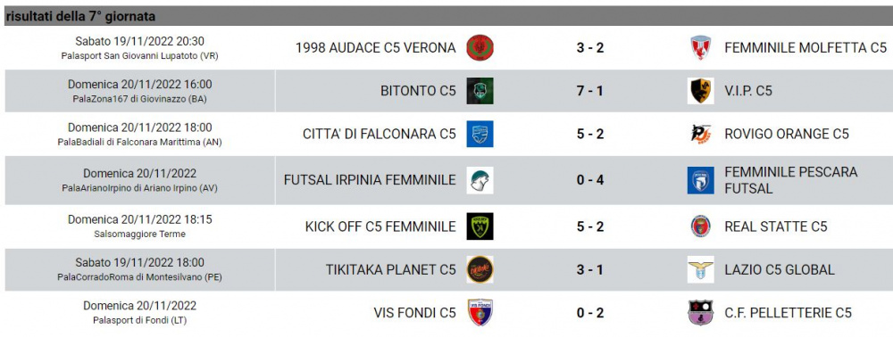The height and width of the screenshot is (337, 893).
Task: Select the Futsal Irpinia Femminile crest
Action: [480, 180]
